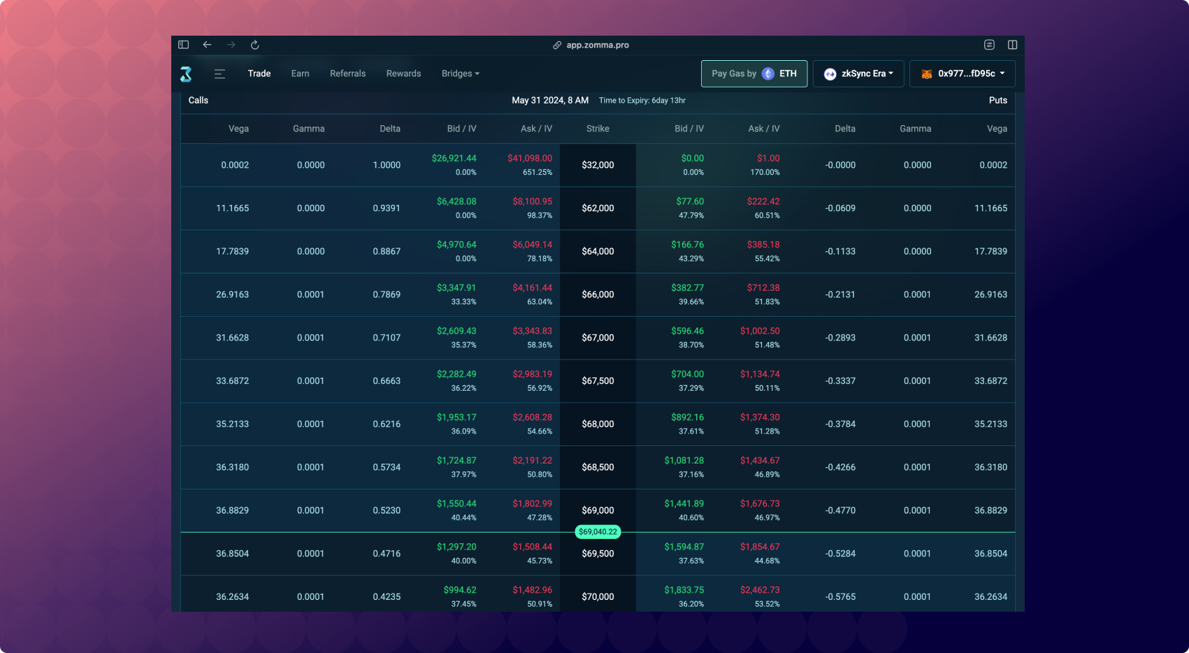
Task: Click the sidebar panel icon at top left
Action: point(183,45)
